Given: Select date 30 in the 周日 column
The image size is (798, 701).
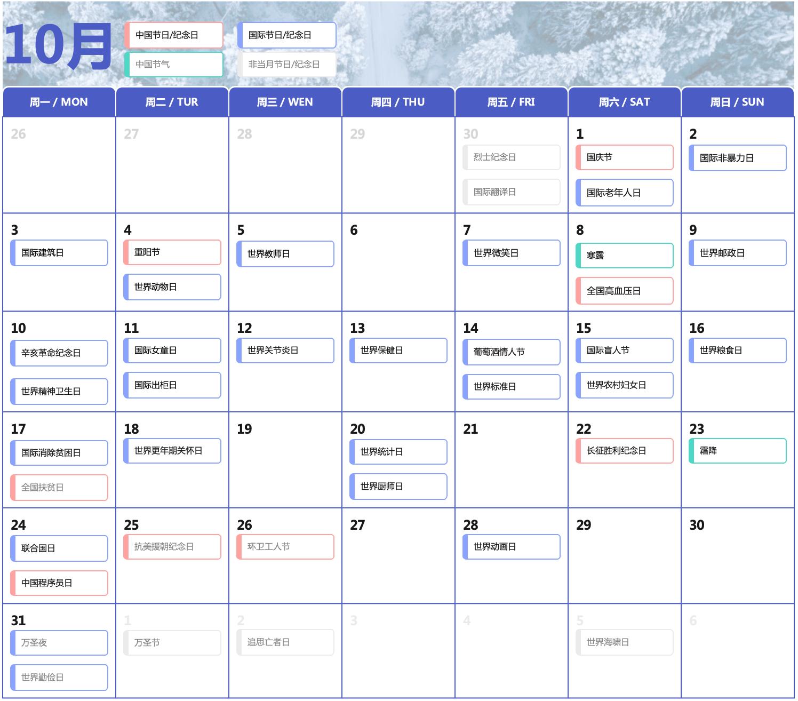Looking at the screenshot, I should [x=697, y=525].
